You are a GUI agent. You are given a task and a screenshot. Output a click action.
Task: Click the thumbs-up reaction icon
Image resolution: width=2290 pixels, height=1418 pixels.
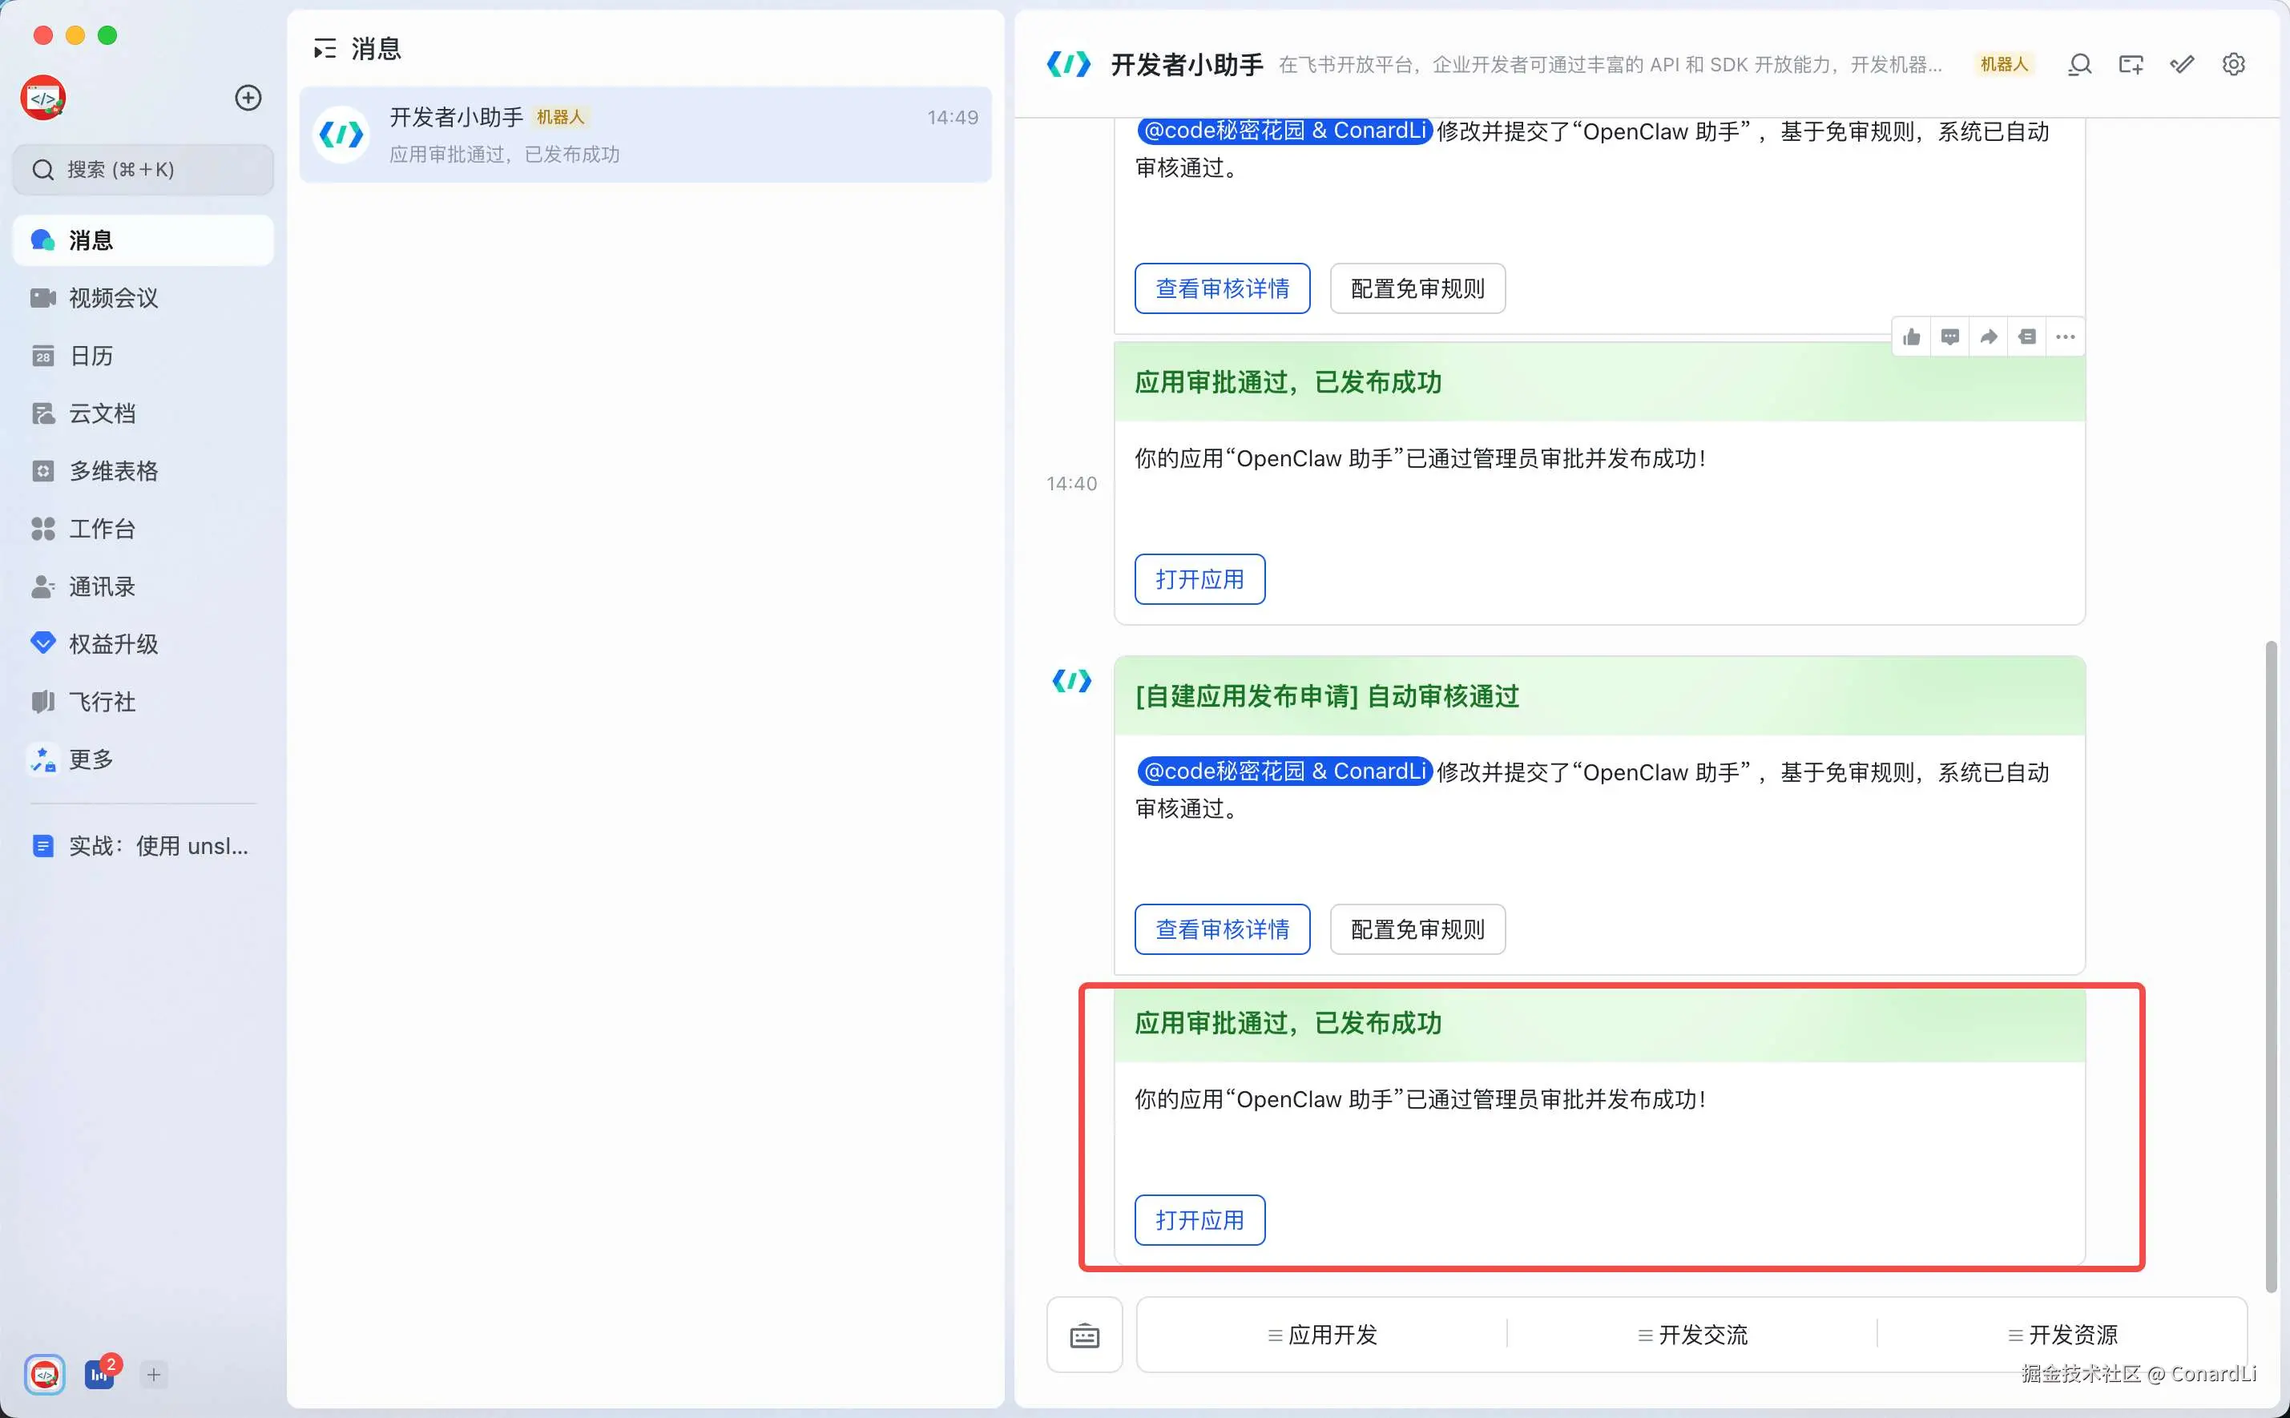click(x=1911, y=336)
